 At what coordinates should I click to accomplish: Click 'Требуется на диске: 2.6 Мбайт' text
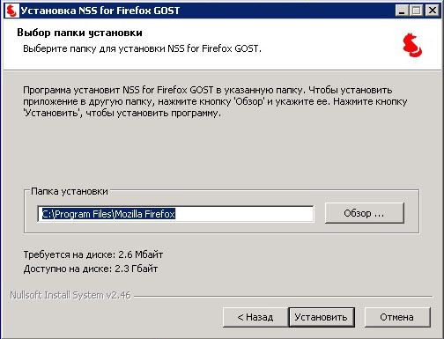click(x=93, y=254)
